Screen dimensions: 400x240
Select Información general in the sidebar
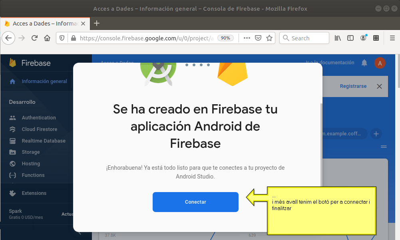44,81
